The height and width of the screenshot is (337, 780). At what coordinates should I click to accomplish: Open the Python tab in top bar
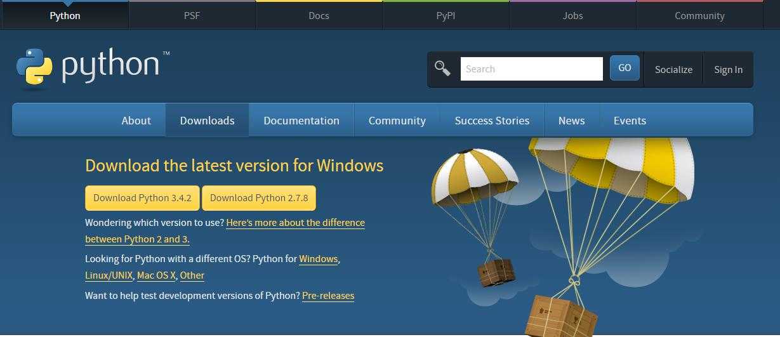click(x=65, y=15)
